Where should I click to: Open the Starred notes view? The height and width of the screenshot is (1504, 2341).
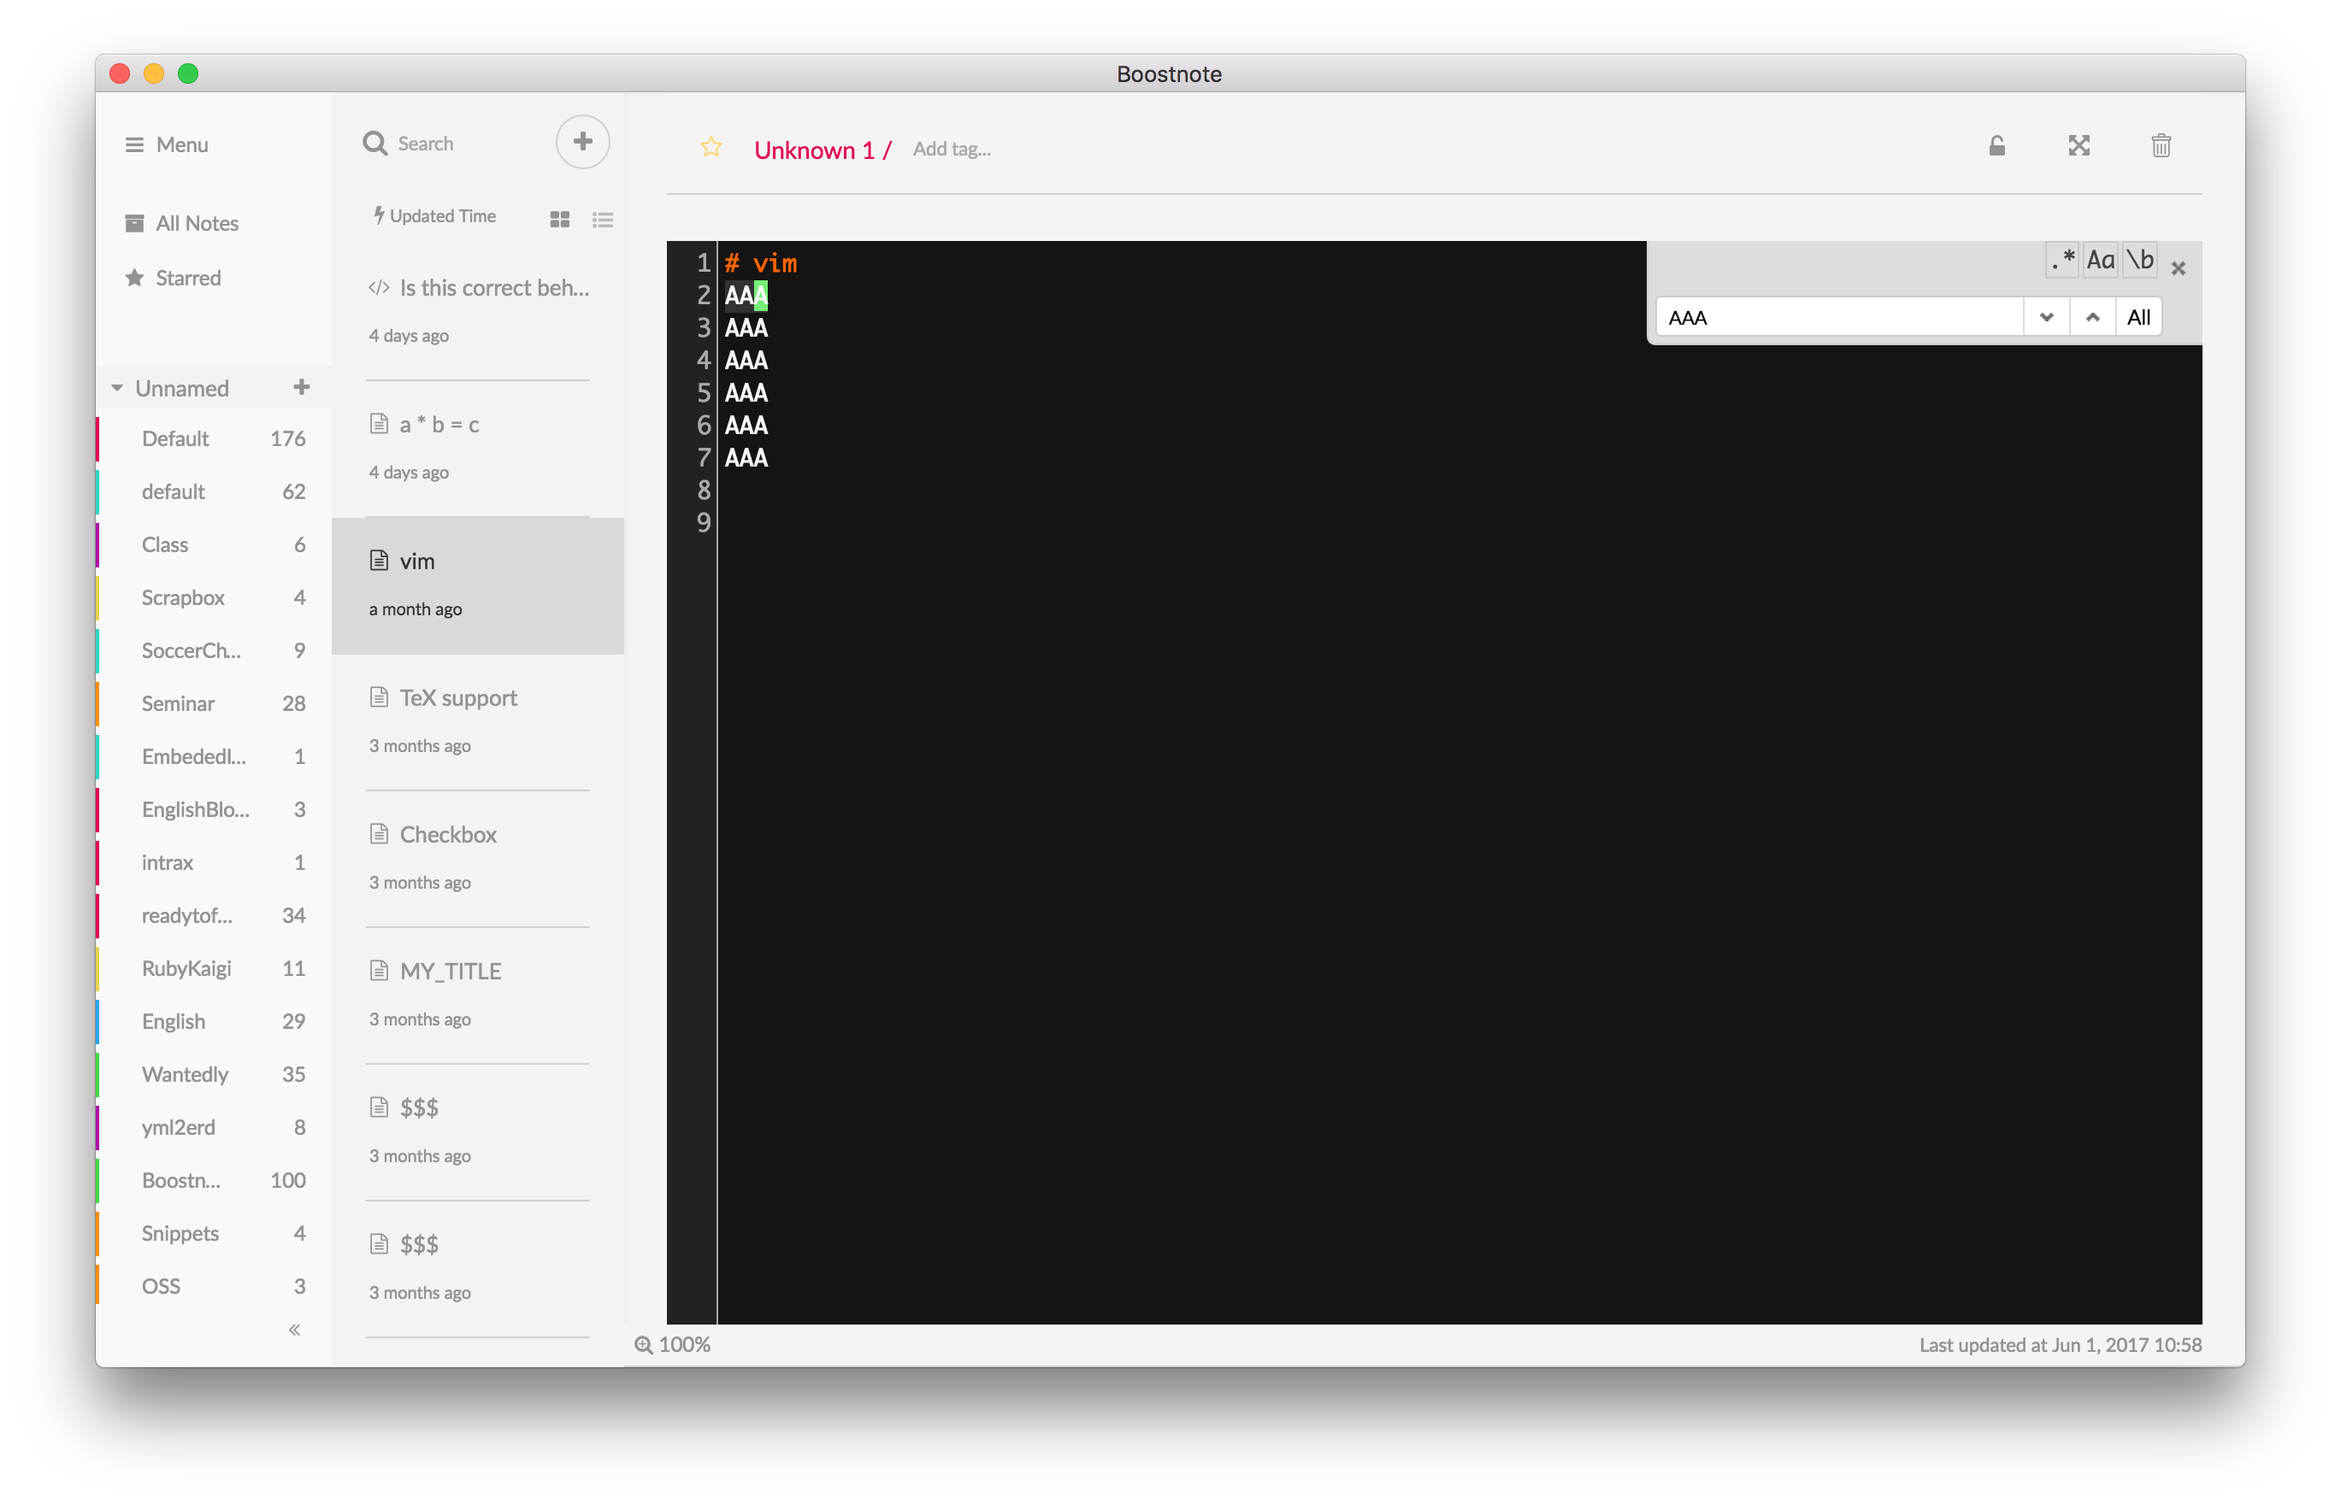(x=186, y=278)
